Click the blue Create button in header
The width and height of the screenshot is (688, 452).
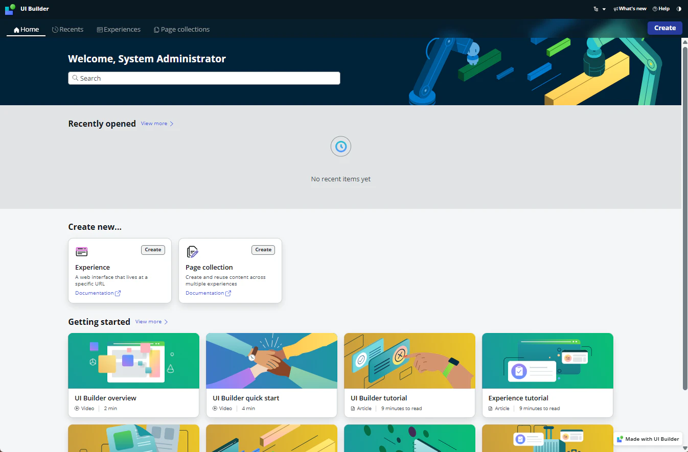[x=664, y=28]
